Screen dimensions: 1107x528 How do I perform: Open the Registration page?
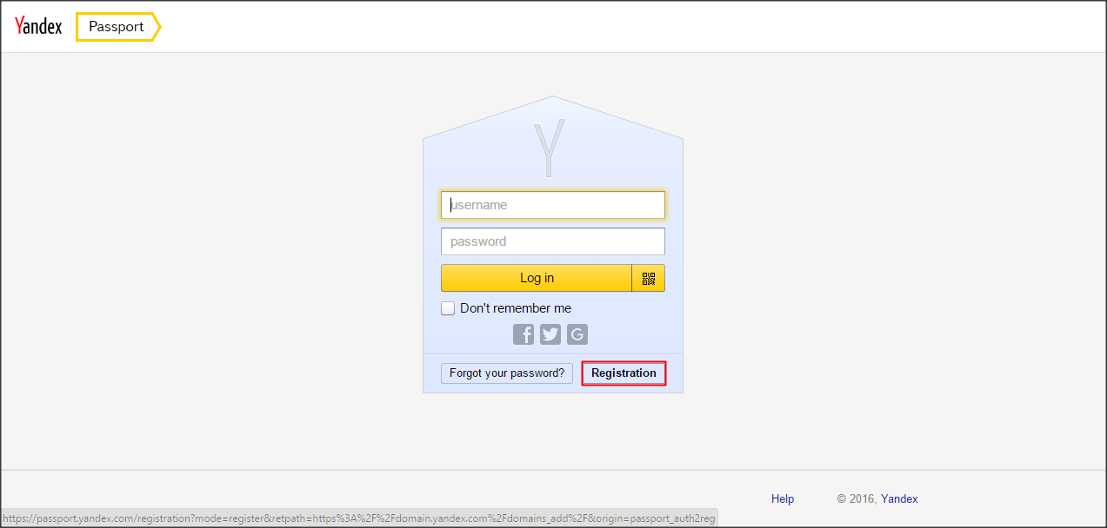[x=624, y=373]
